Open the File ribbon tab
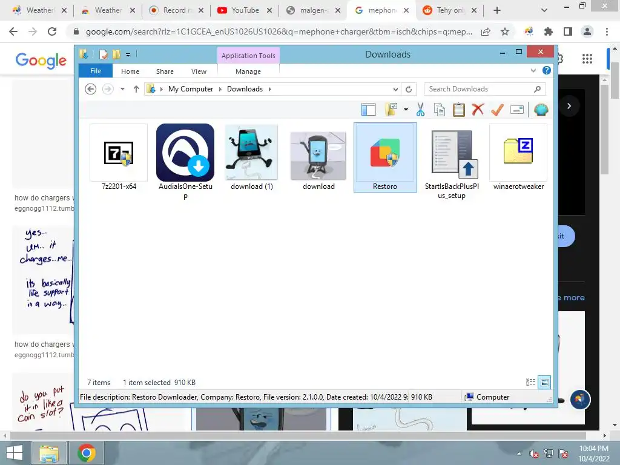 [96, 71]
